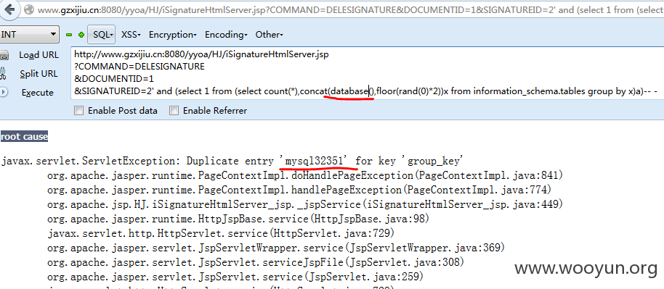664x289 pixels.
Task: Click 'database' in the SQL payload
Action: pyautogui.click(x=349, y=91)
